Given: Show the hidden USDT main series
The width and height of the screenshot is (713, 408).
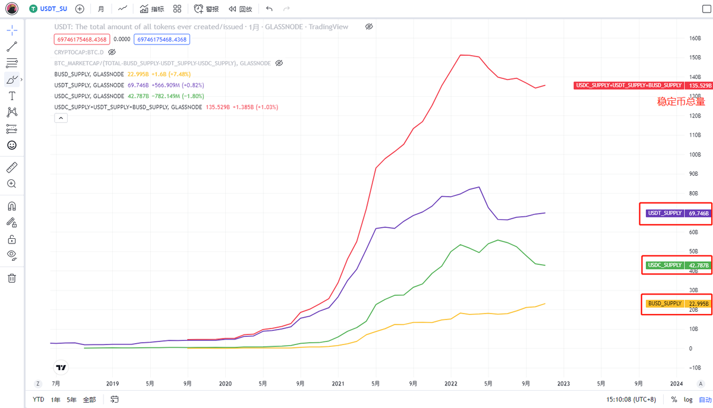Looking at the screenshot, I should (369, 27).
